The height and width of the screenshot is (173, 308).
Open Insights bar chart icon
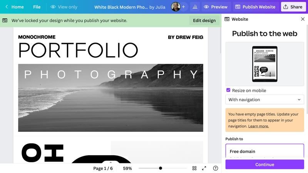coord(195,7)
